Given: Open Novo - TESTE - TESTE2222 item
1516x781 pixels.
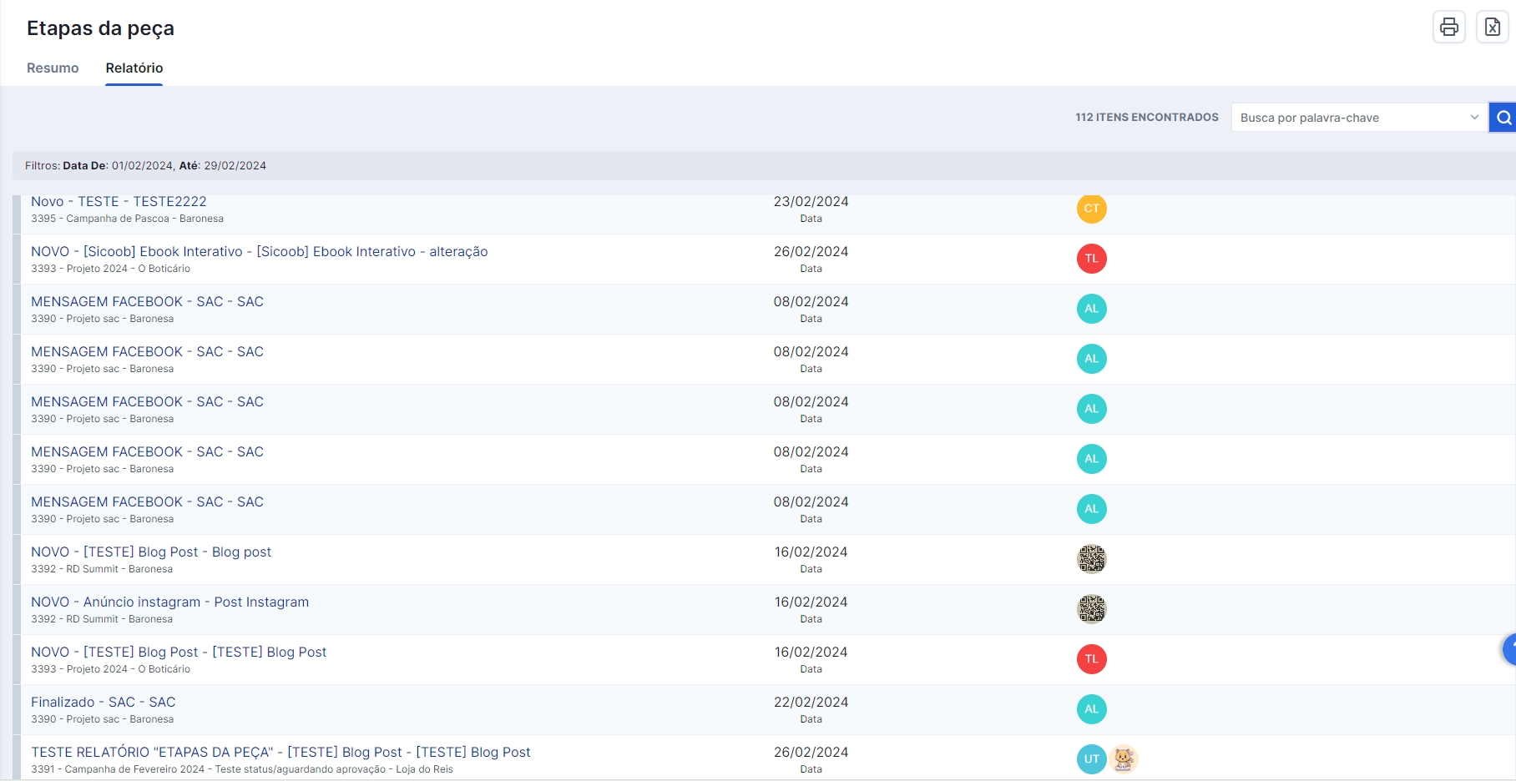Looking at the screenshot, I should click(x=119, y=202).
